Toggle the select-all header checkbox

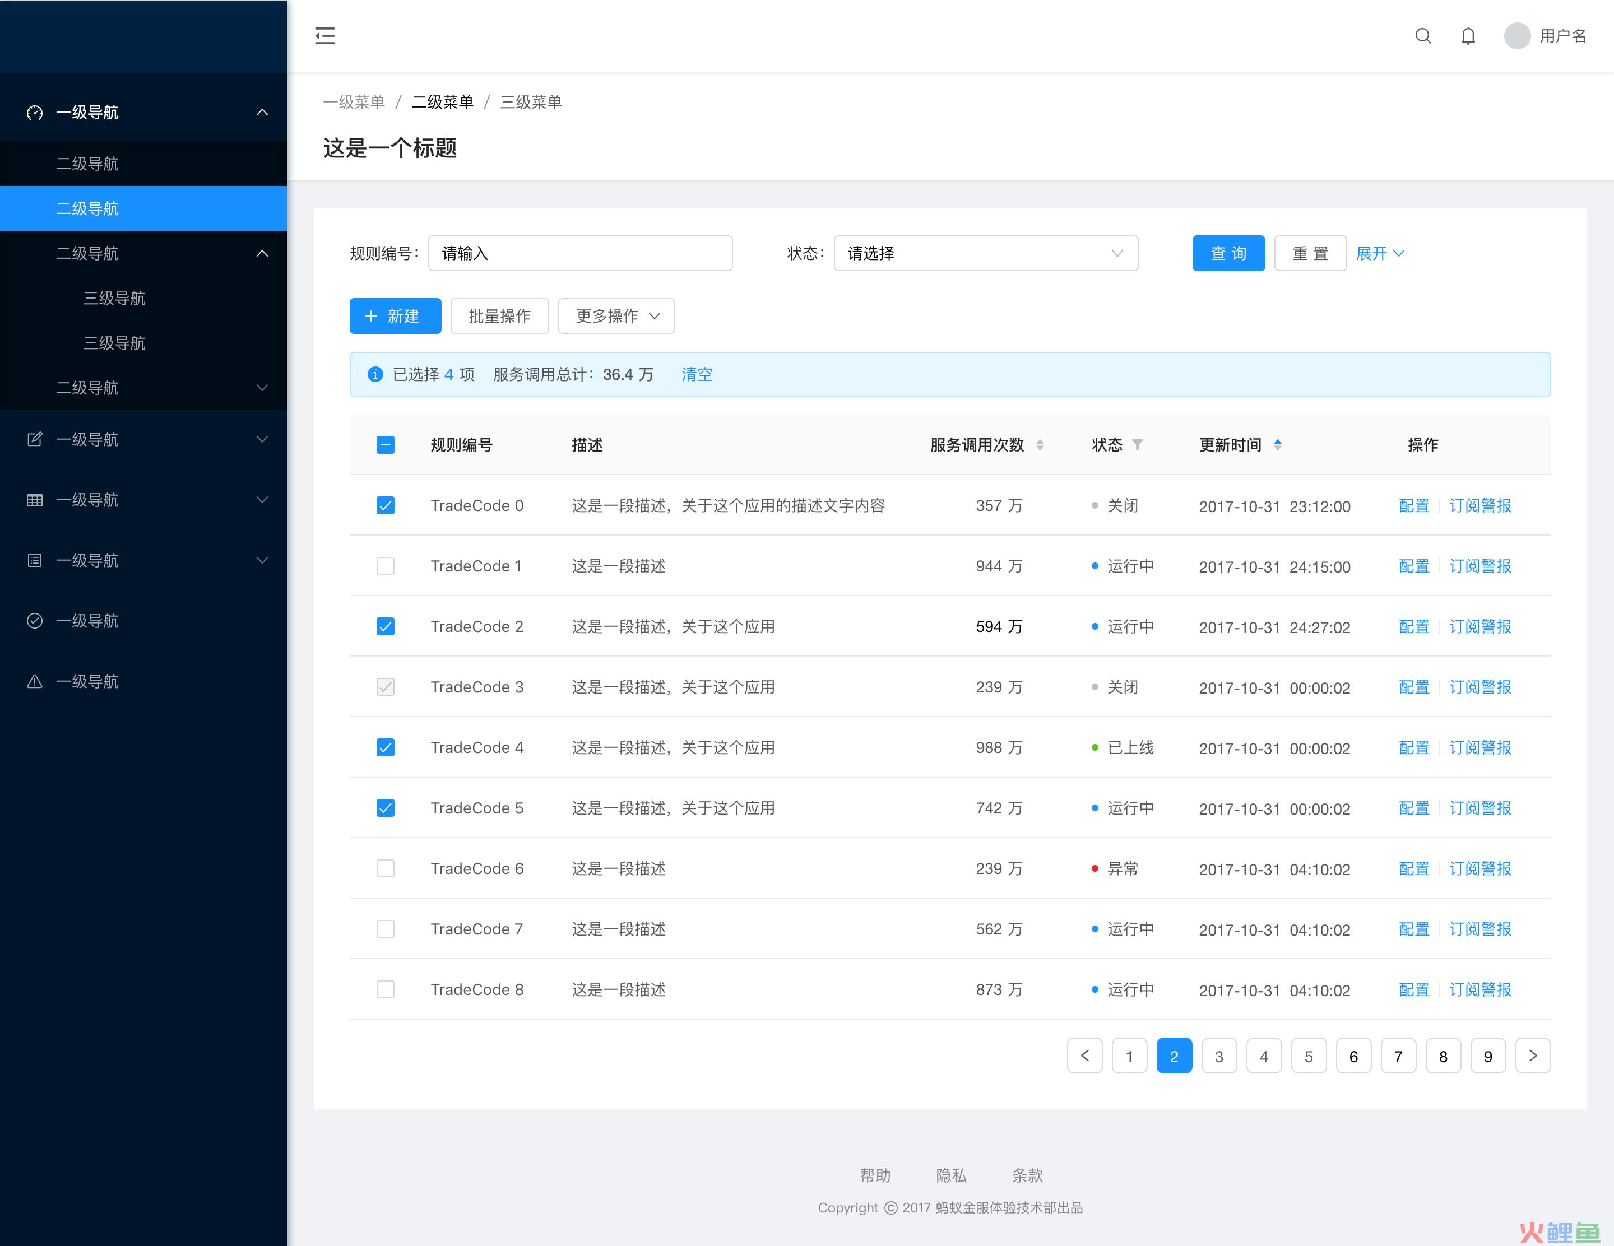coord(385,445)
